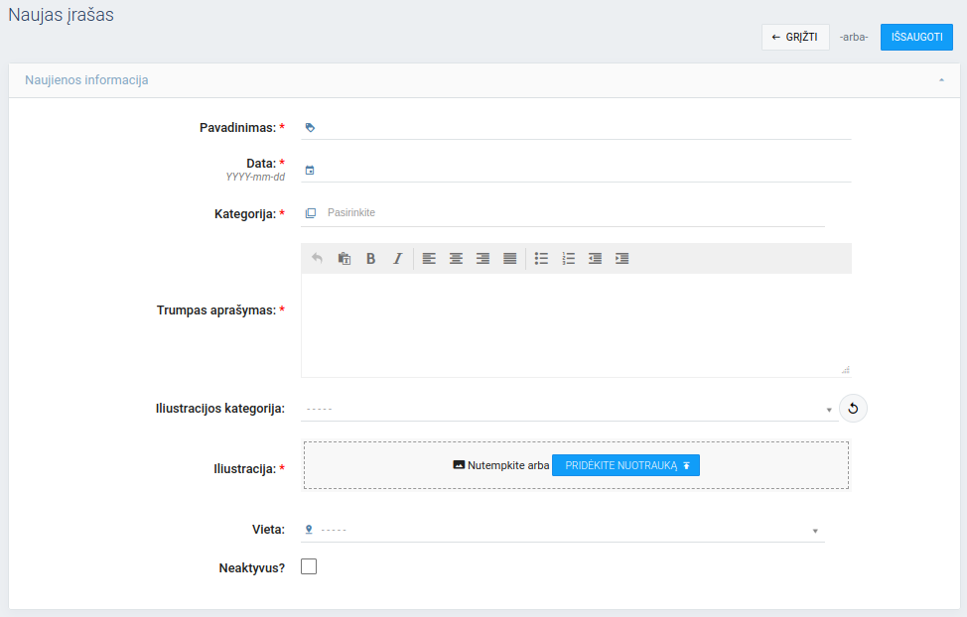
Task: Insert bulleted list in editor
Action: 541,259
